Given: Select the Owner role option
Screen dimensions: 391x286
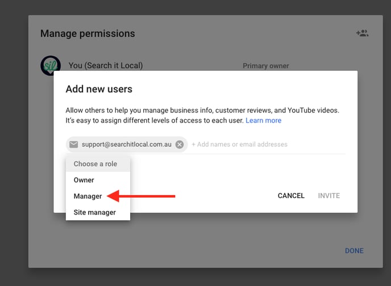Looking at the screenshot, I should (84, 180).
